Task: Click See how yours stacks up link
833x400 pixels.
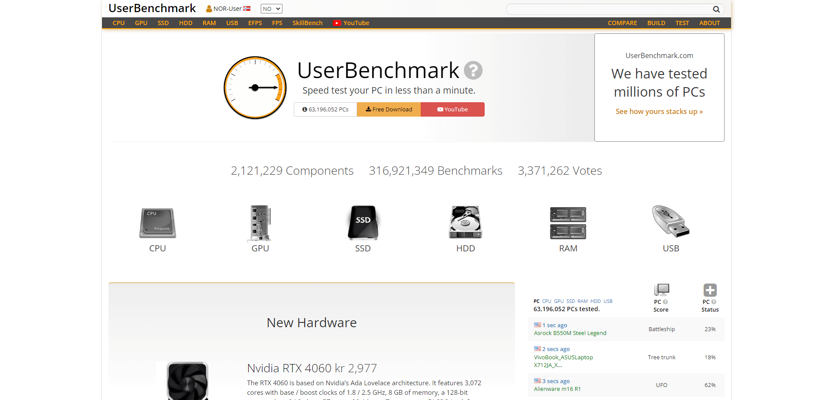Action: 659,111
